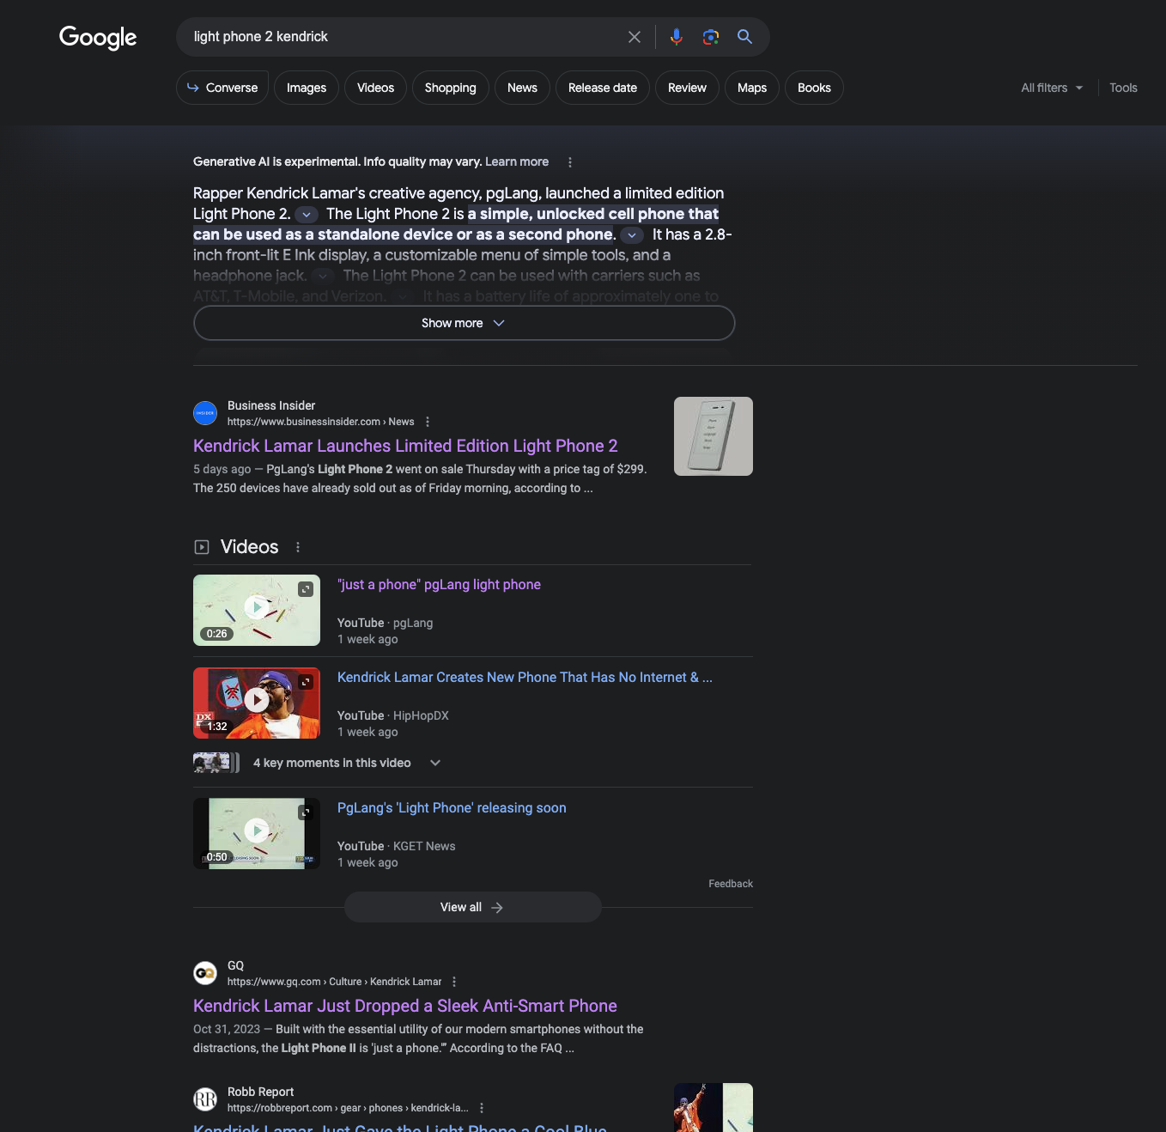
Task: Play the "just a phone" pgLang video thumbnail
Action: click(x=257, y=610)
